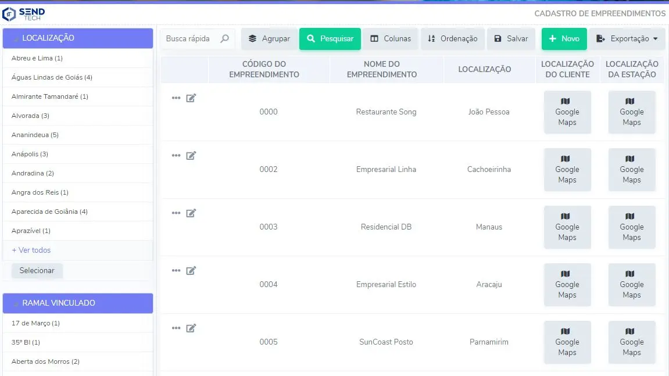The image size is (669, 376).
Task: Click the edit icon for Residencial DB row
Action: coord(191,213)
